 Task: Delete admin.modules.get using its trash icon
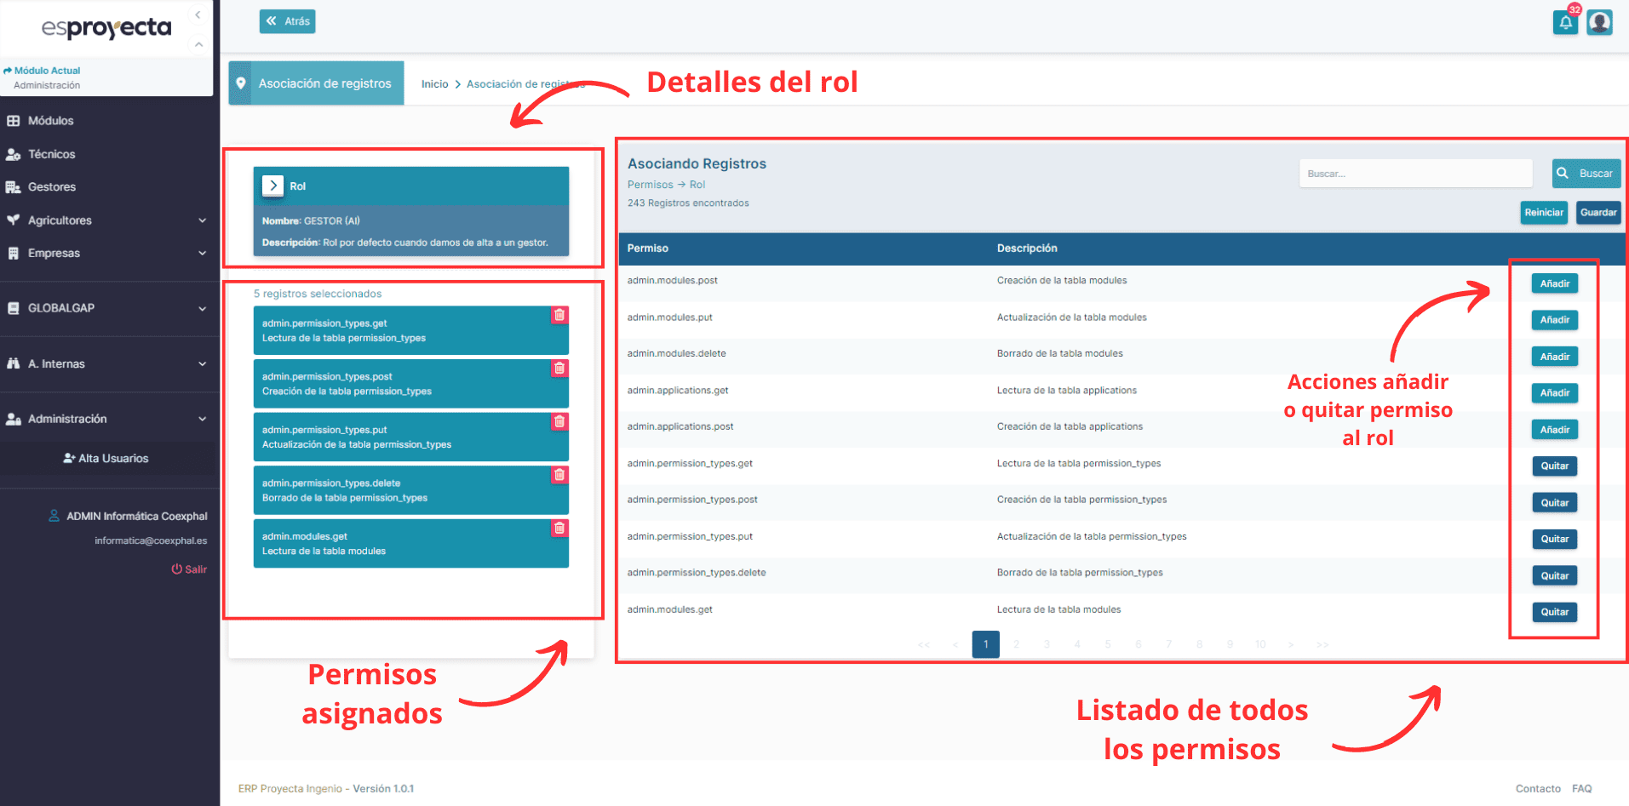coord(559,529)
